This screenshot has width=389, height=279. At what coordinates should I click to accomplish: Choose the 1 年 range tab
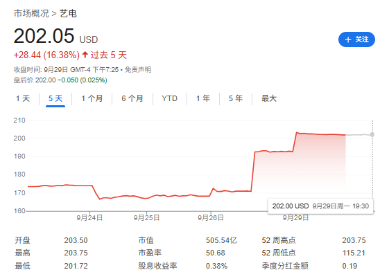coord(203,98)
